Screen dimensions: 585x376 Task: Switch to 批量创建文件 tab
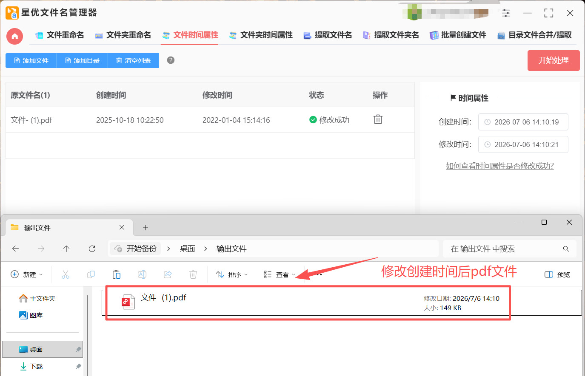458,35
